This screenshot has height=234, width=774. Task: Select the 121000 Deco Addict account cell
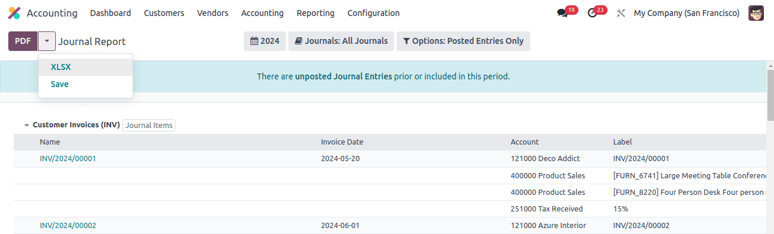coord(545,159)
